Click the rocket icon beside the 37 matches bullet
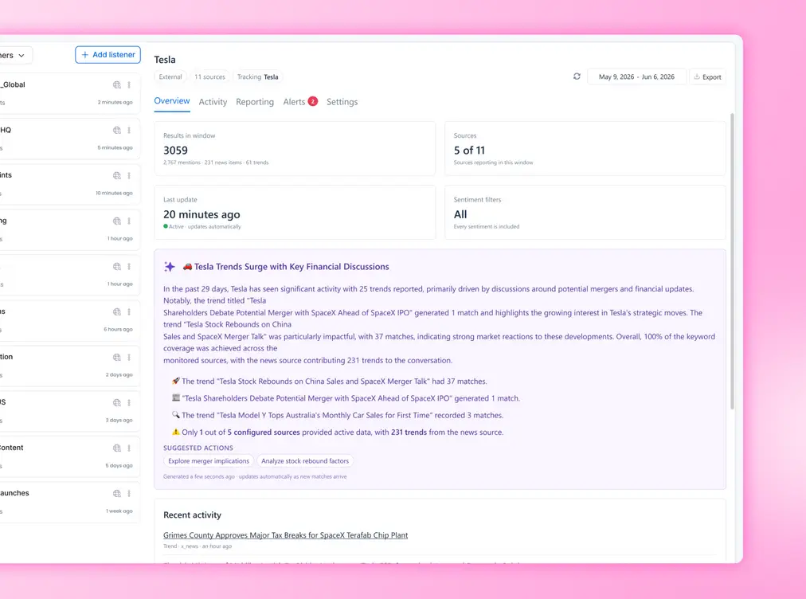The image size is (806, 599). 176,381
